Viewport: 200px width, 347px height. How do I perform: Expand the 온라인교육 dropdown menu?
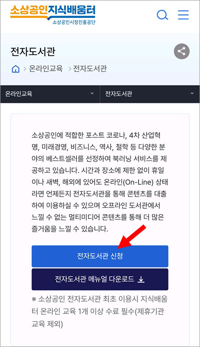coord(50,94)
